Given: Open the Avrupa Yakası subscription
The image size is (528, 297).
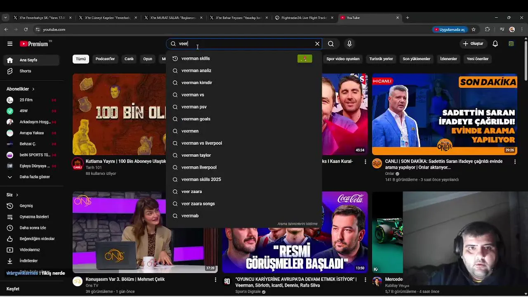Looking at the screenshot, I should click(31, 133).
